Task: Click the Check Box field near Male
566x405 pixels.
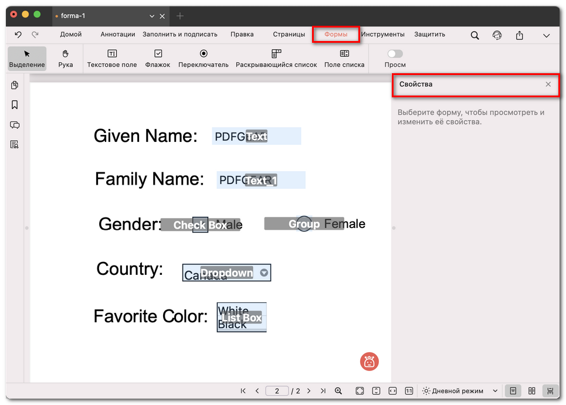Action: (200, 224)
